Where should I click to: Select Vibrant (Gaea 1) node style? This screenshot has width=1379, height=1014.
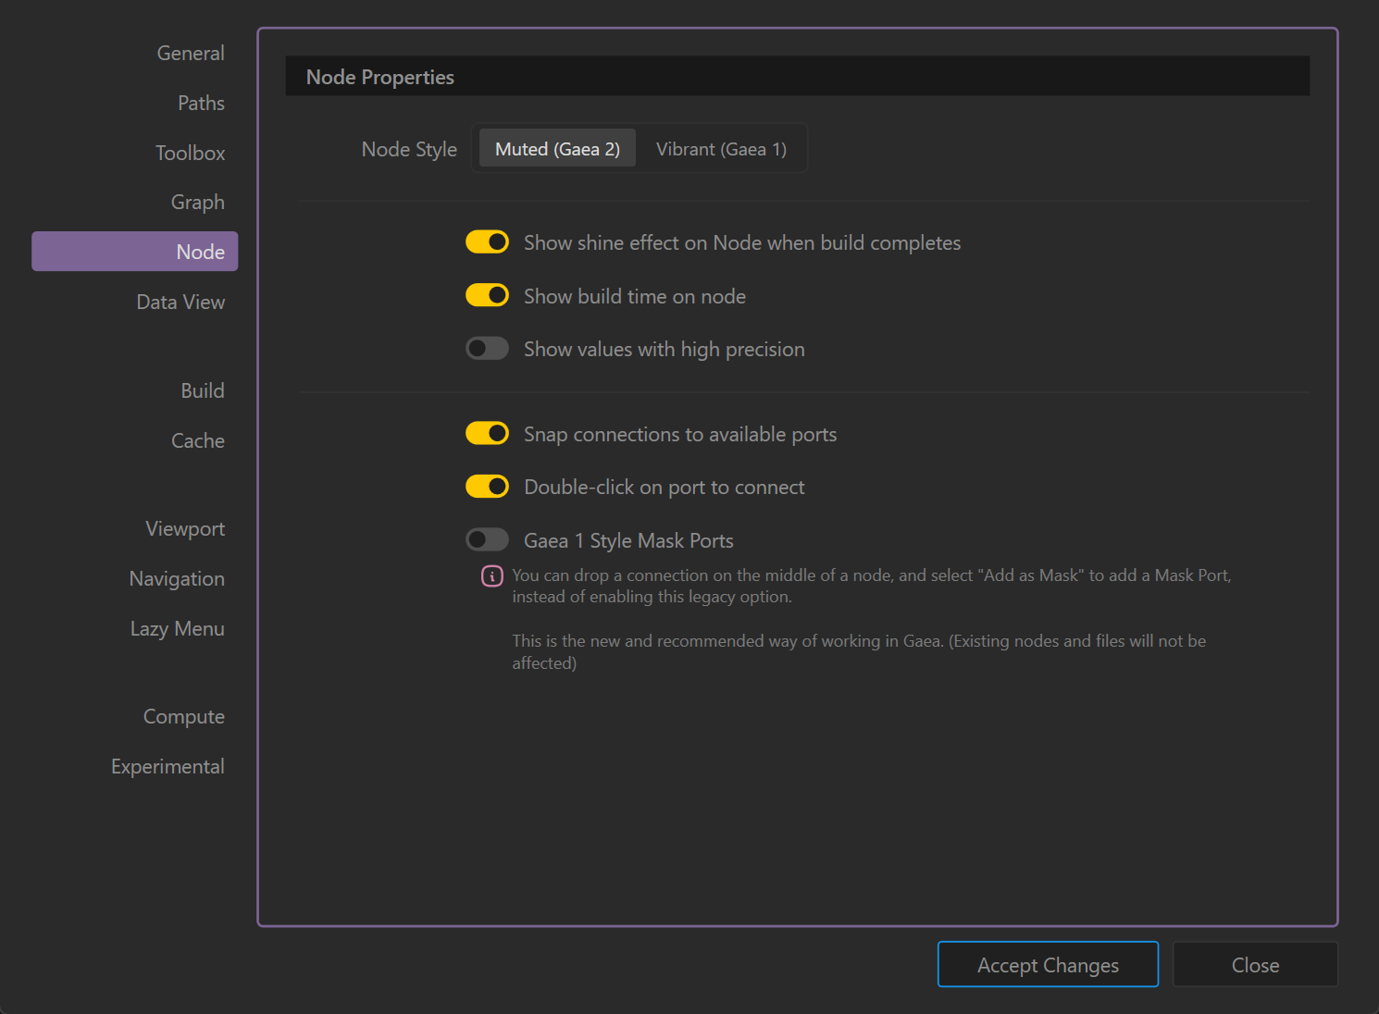[x=721, y=149]
